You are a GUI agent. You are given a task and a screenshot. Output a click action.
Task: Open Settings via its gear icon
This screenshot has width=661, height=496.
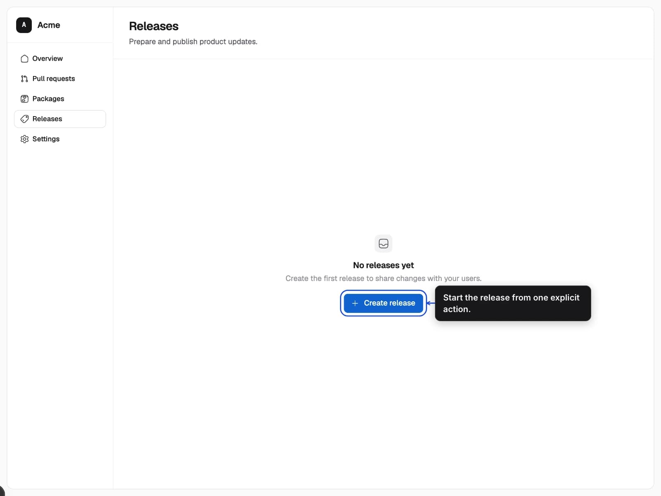click(x=24, y=139)
